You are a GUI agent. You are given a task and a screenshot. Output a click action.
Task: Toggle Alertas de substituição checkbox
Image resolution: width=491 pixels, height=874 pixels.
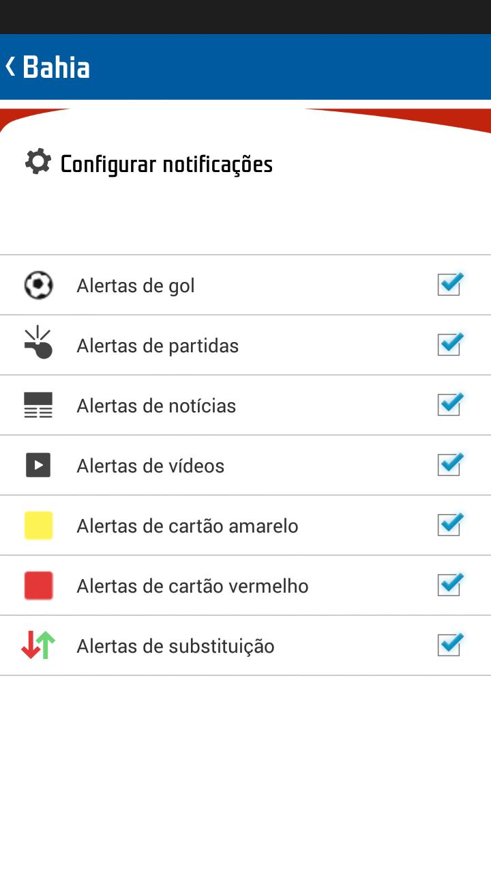pos(450,645)
